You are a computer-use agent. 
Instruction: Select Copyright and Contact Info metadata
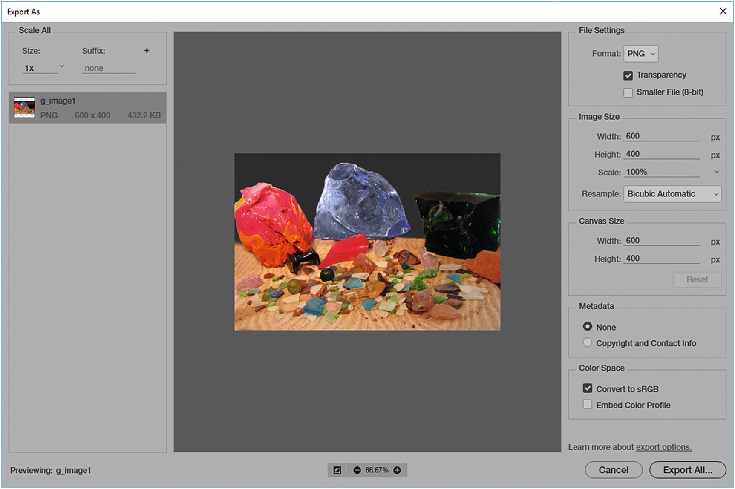[x=587, y=342]
